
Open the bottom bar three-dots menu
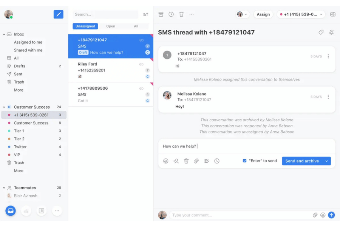click(x=57, y=211)
